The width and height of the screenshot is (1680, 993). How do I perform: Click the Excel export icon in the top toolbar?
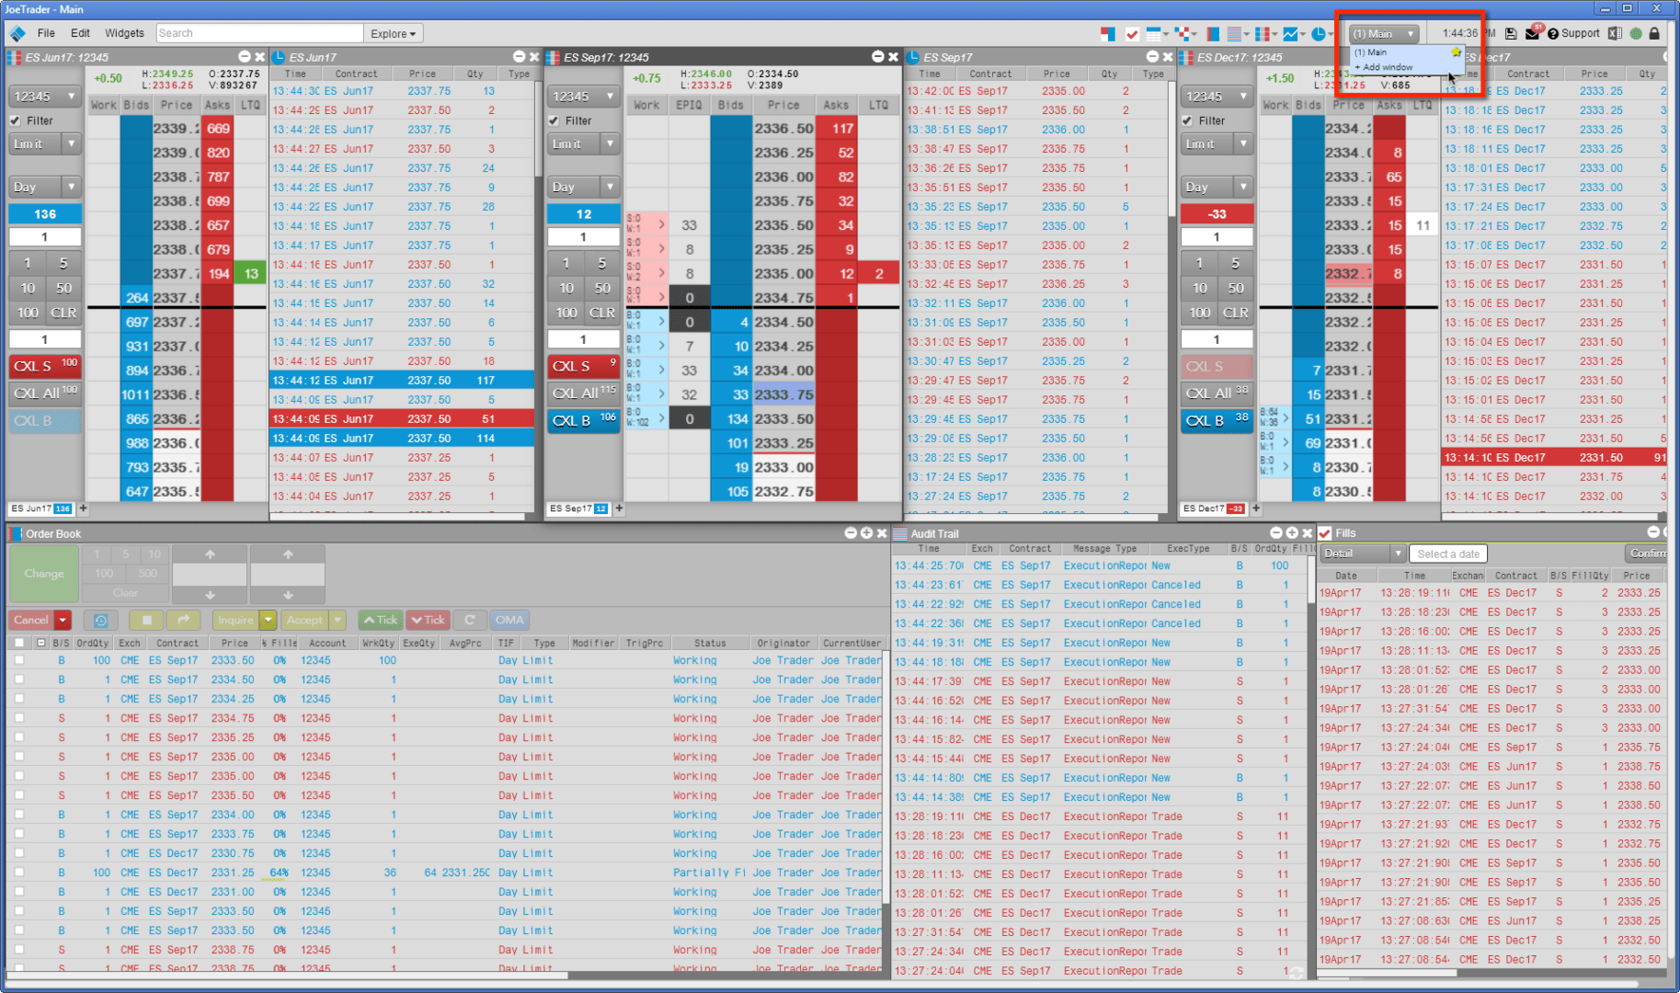tap(1615, 34)
